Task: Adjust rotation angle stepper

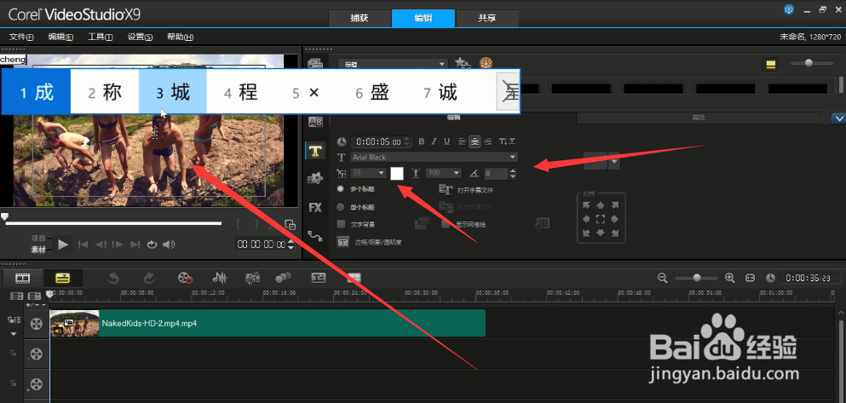Action: tap(513, 173)
